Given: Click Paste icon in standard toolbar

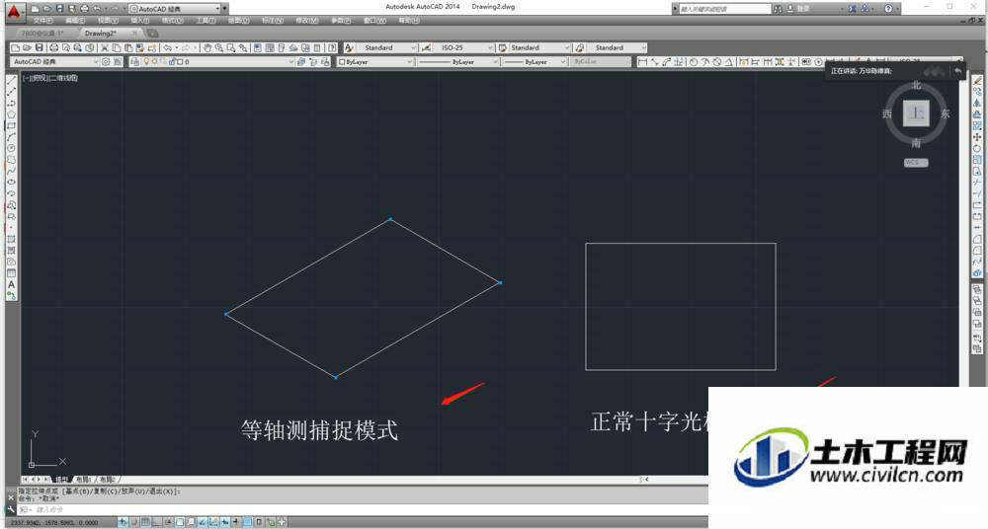Looking at the screenshot, I should (128, 47).
